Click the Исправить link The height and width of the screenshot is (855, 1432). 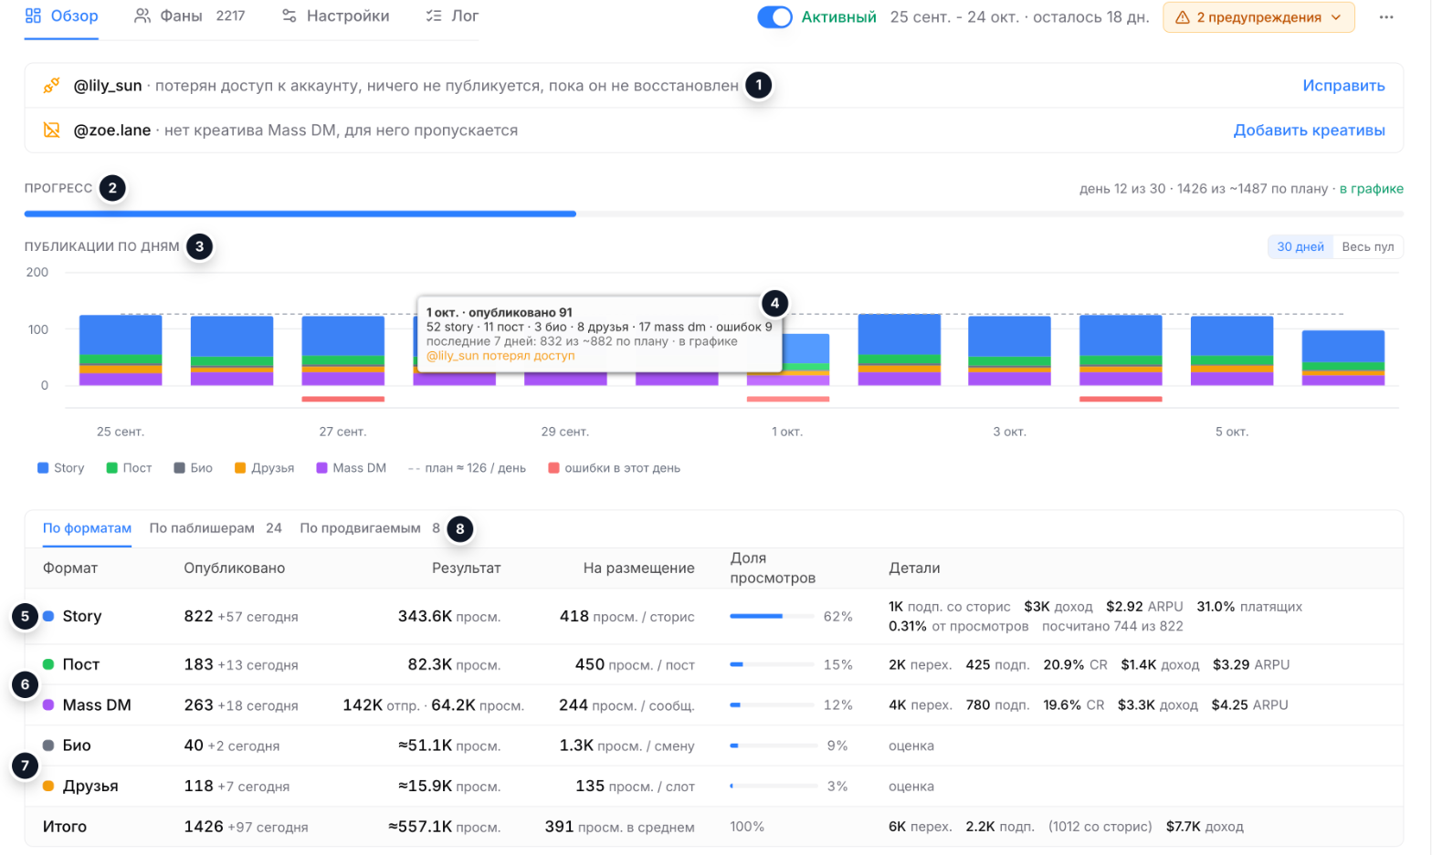click(x=1343, y=86)
